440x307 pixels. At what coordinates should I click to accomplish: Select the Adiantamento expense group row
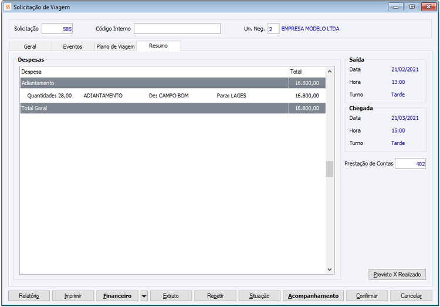point(173,83)
